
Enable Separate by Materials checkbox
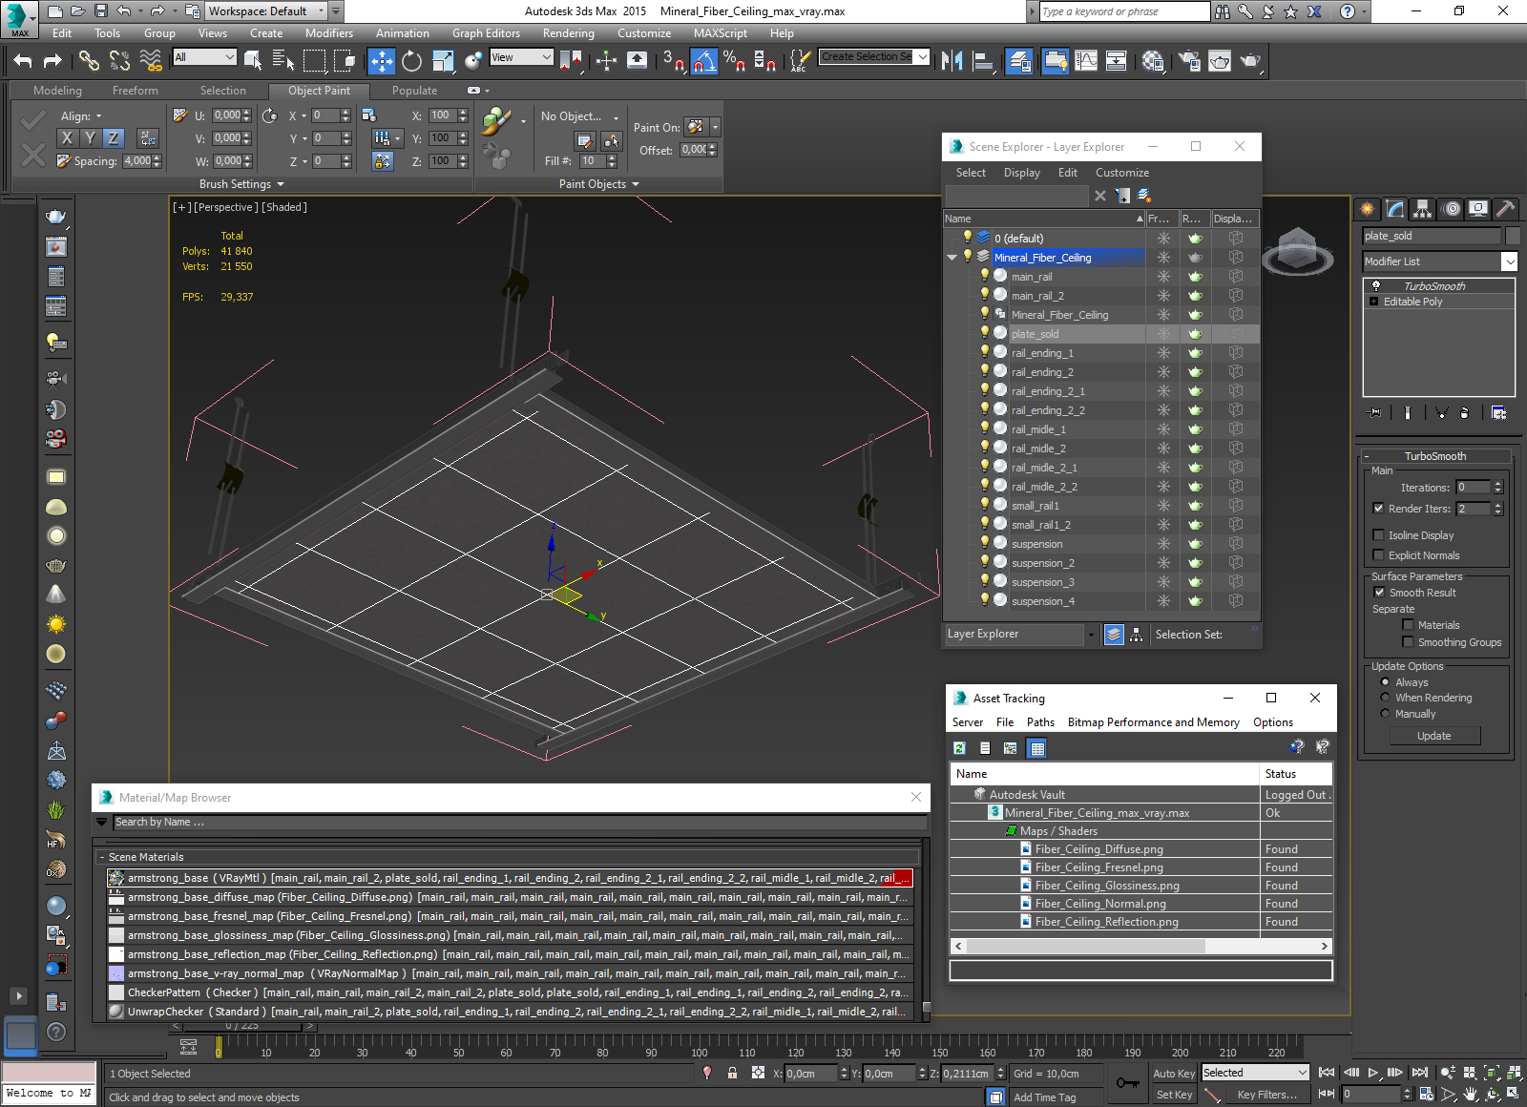click(1408, 625)
